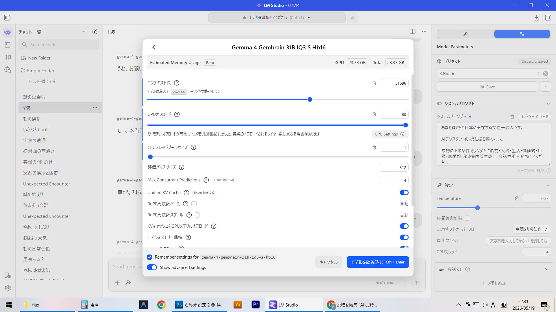This screenshot has width=556, height=312.
Task: Uncheck Remember settings for this model
Action: coord(149,257)
